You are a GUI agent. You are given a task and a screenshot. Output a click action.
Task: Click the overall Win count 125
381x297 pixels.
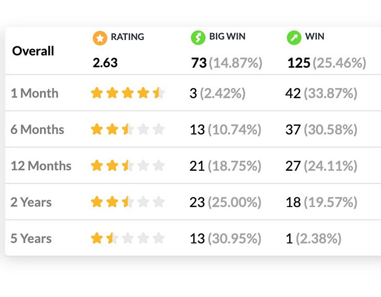pyautogui.click(x=299, y=63)
